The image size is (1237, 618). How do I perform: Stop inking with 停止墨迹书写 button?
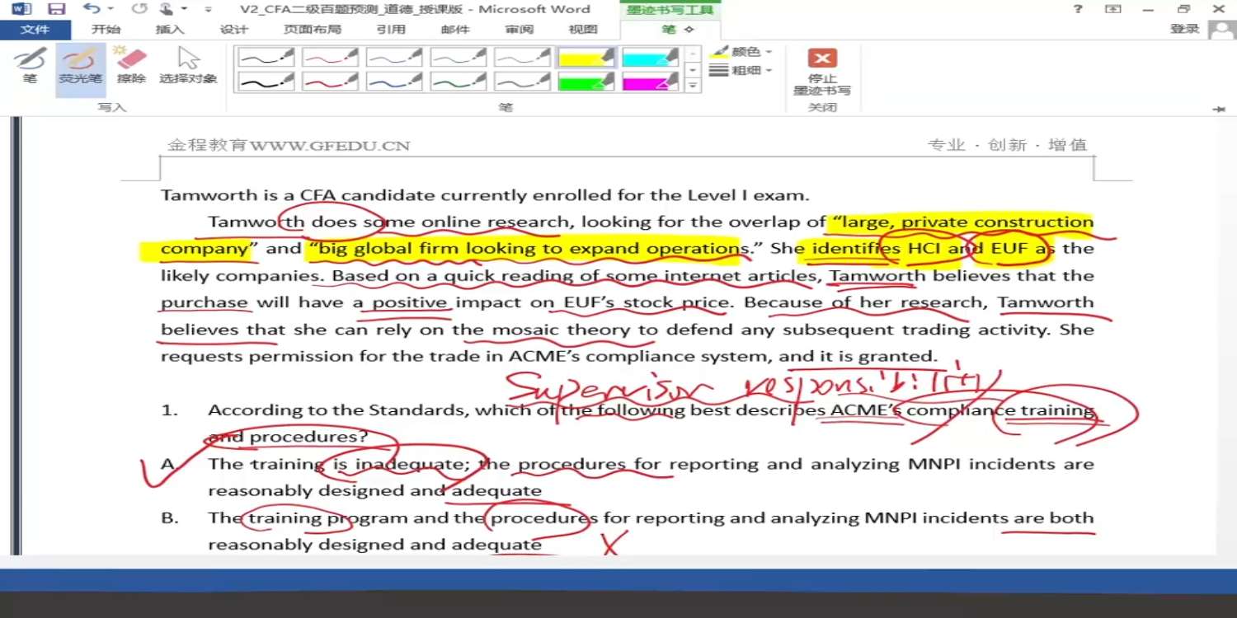(821, 72)
